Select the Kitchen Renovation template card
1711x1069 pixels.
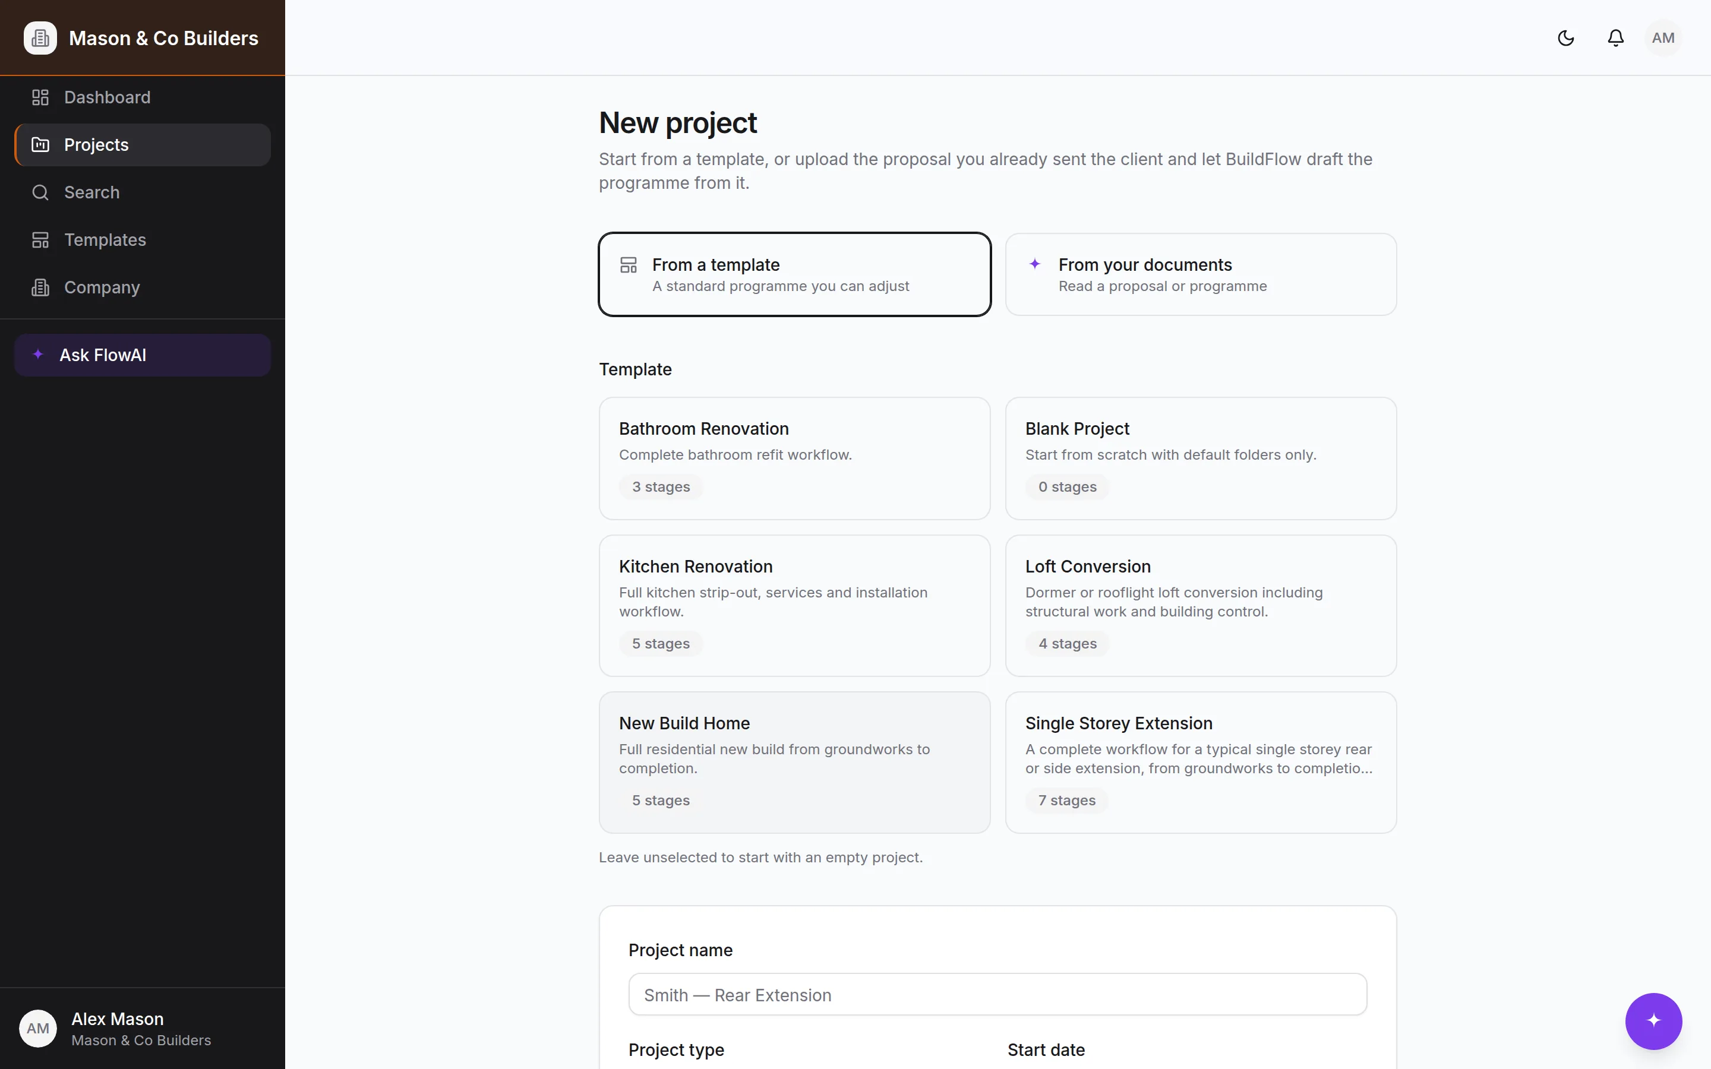tap(794, 605)
